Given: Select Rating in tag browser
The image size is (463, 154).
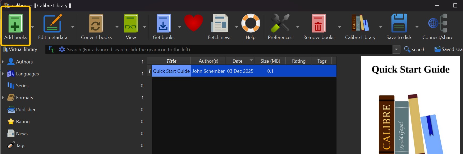Looking at the screenshot, I should pos(23,121).
